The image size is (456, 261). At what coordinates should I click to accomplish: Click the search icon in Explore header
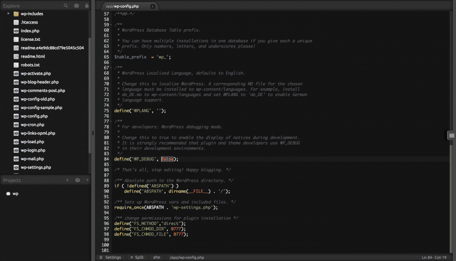click(66, 6)
